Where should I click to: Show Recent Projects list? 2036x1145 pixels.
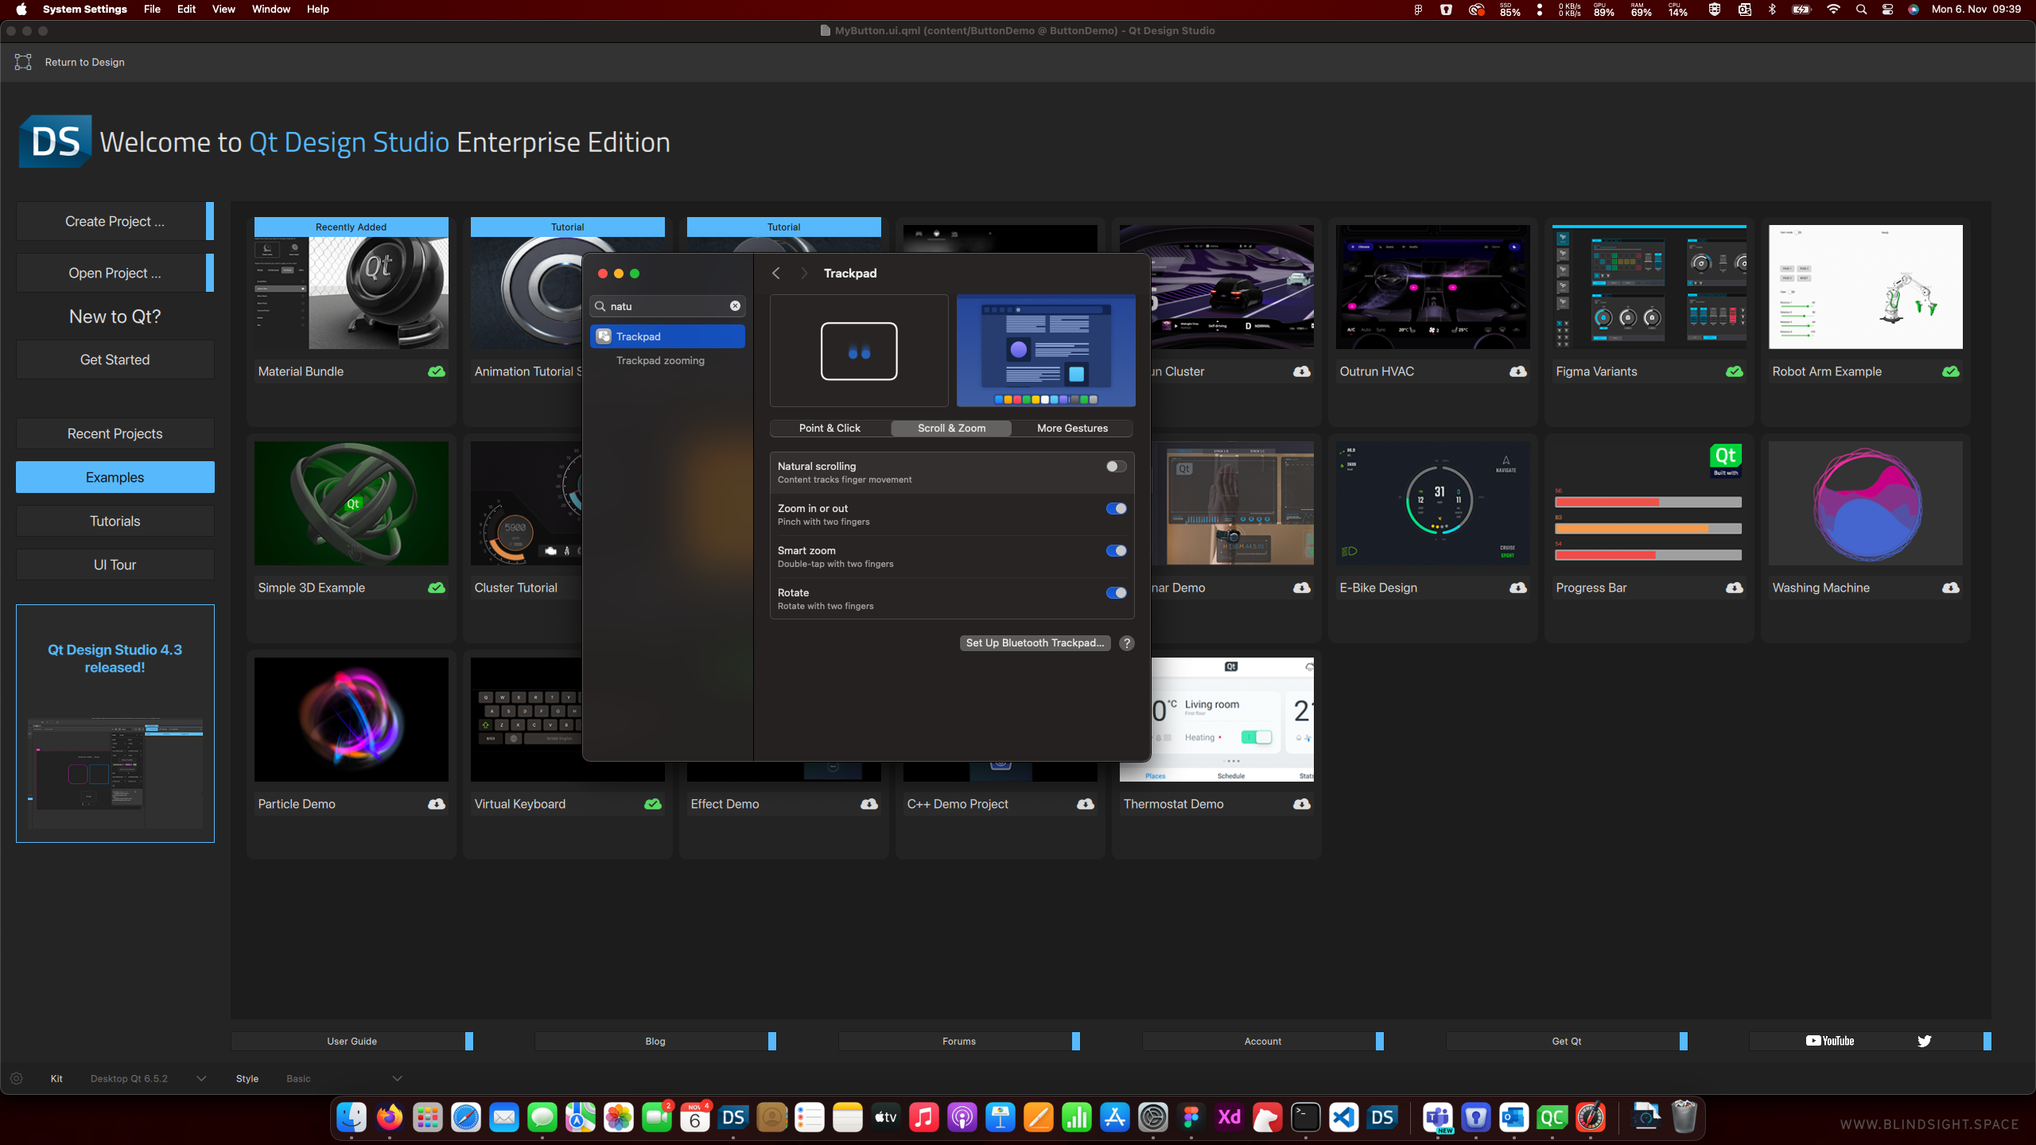point(115,433)
